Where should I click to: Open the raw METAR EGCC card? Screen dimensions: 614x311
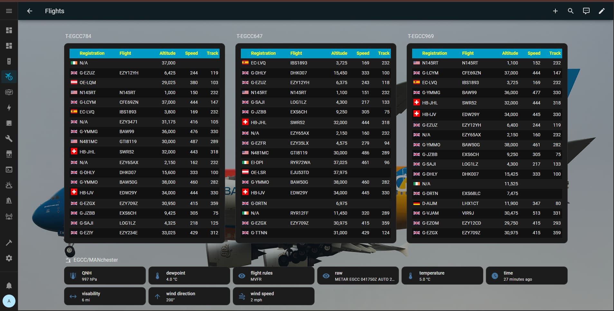click(358, 276)
